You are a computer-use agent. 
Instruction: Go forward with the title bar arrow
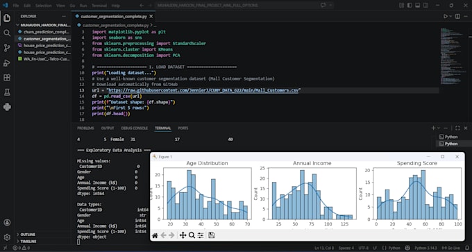[x=150, y=5]
